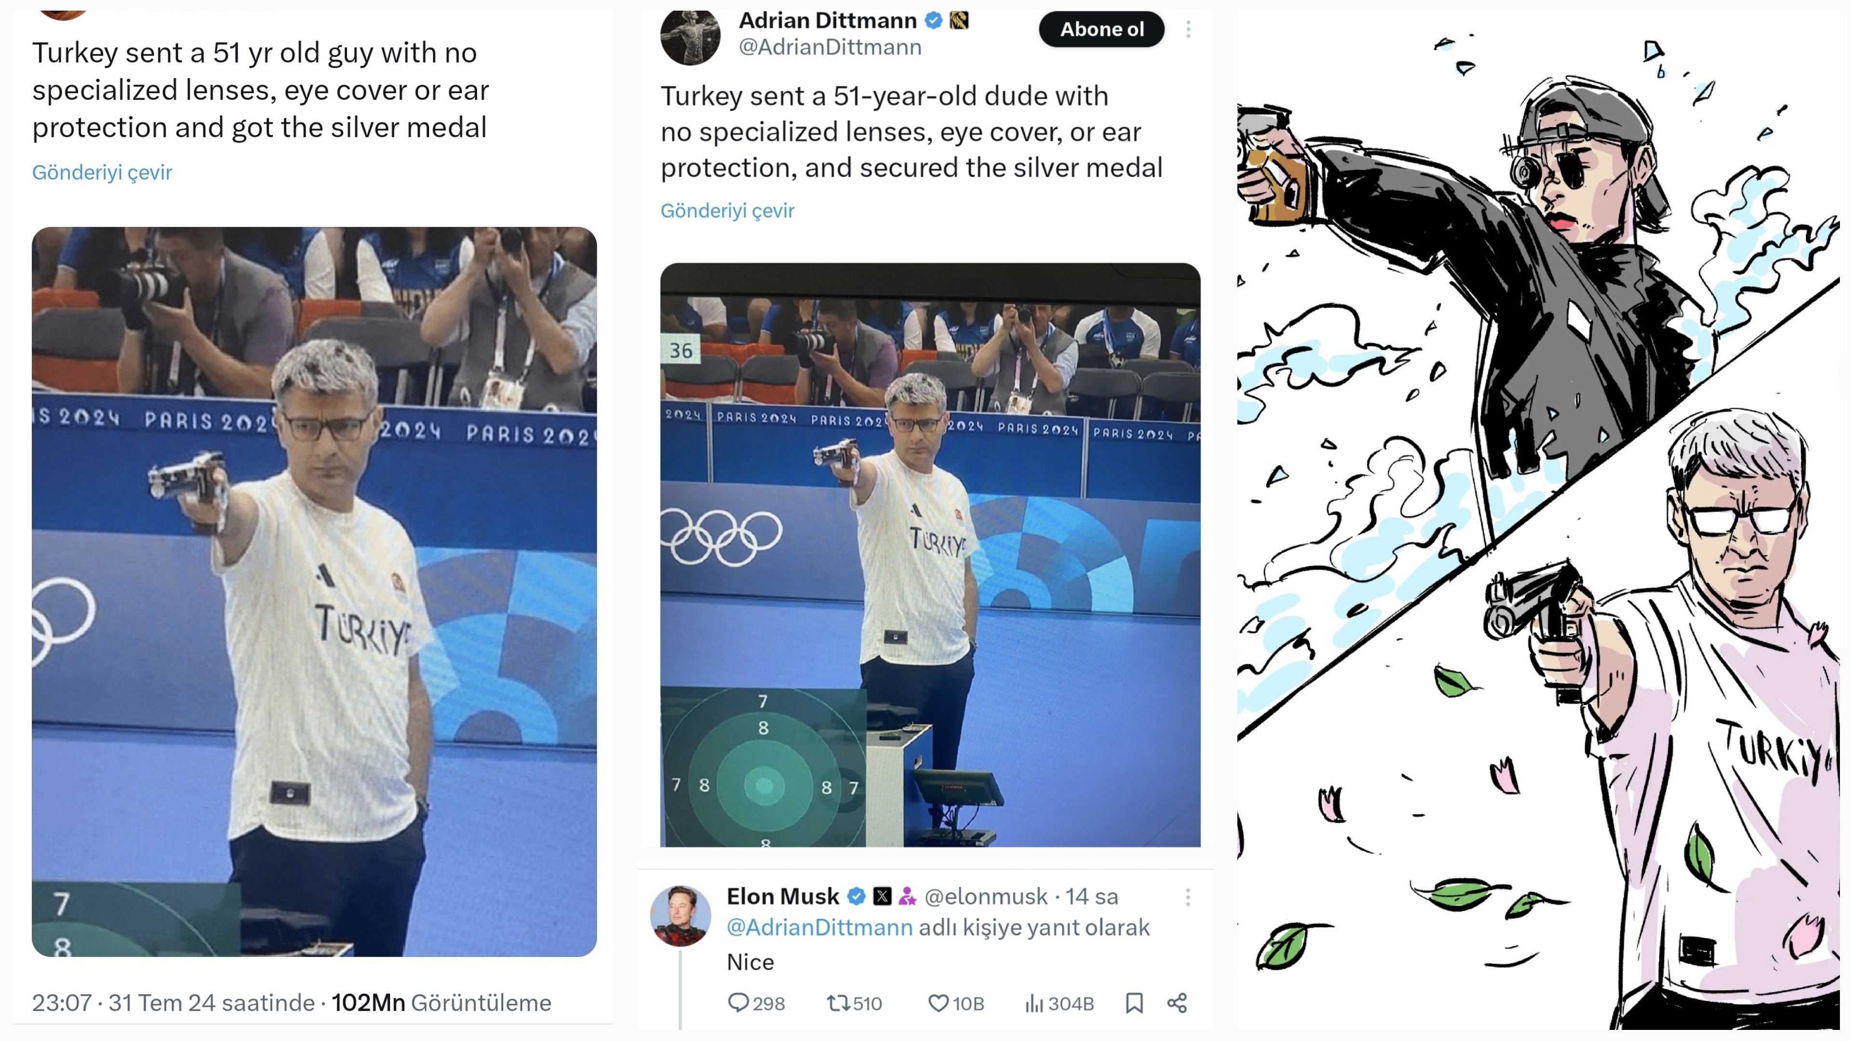Open the shooter photo in the left tweet
Viewport: 1851px width, 1041px height.
click(x=314, y=591)
